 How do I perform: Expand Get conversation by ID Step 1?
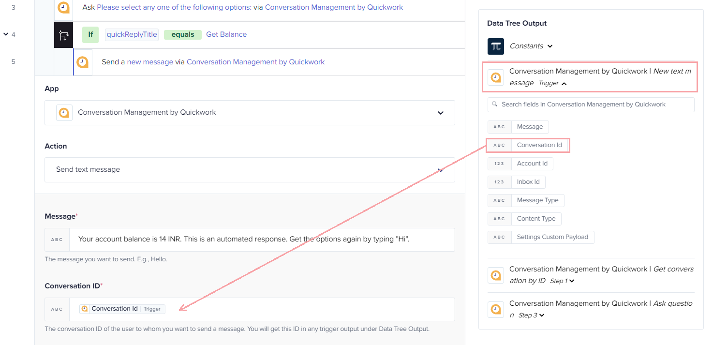572,281
